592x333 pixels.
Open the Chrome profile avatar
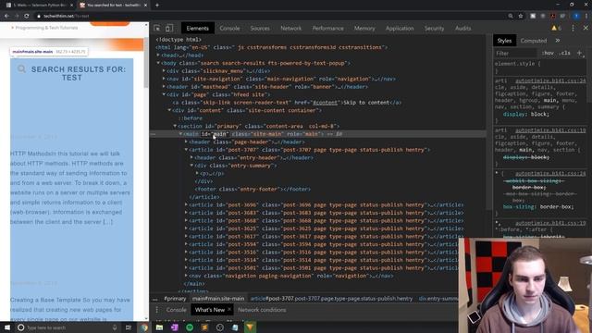[x=576, y=16]
